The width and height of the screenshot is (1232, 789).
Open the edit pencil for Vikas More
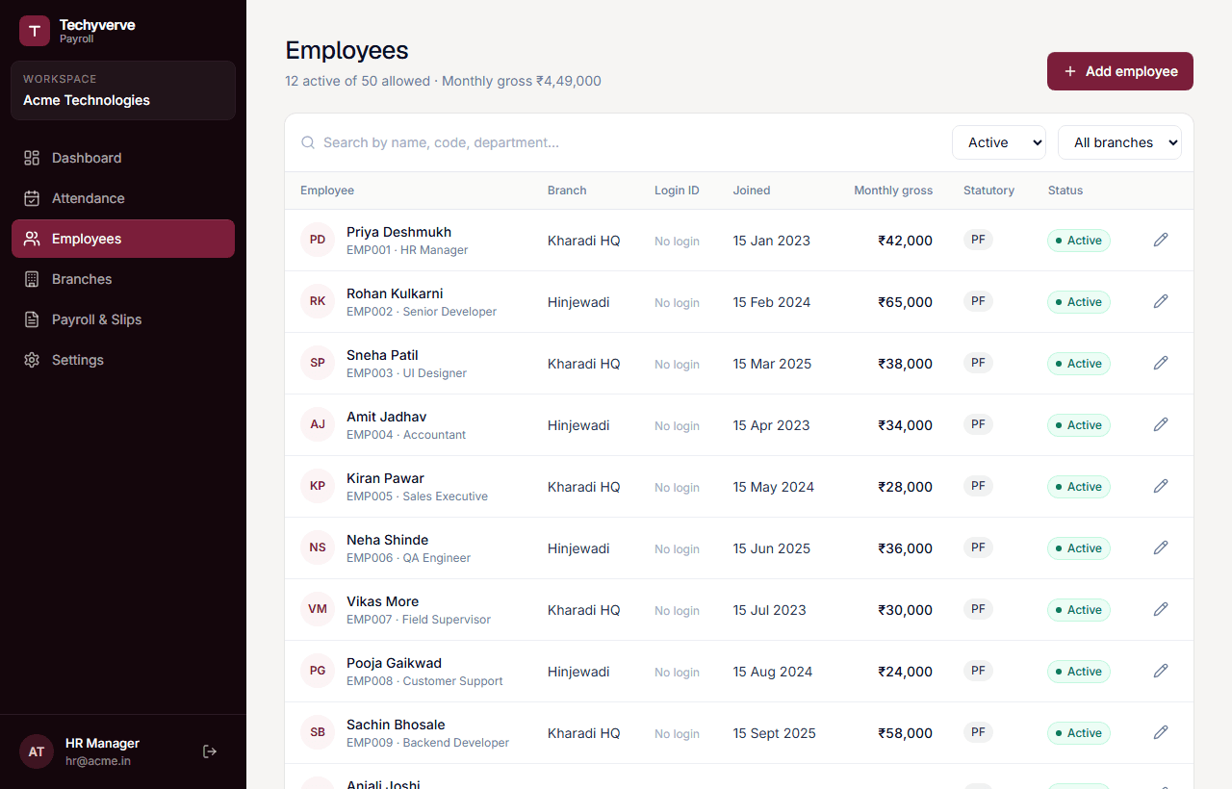click(x=1161, y=609)
